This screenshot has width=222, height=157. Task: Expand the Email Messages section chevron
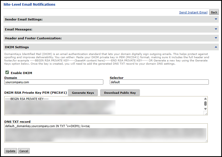216,29
